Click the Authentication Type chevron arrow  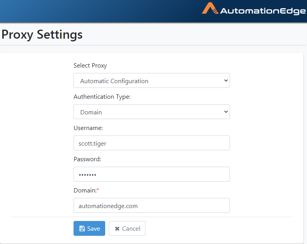click(x=226, y=112)
